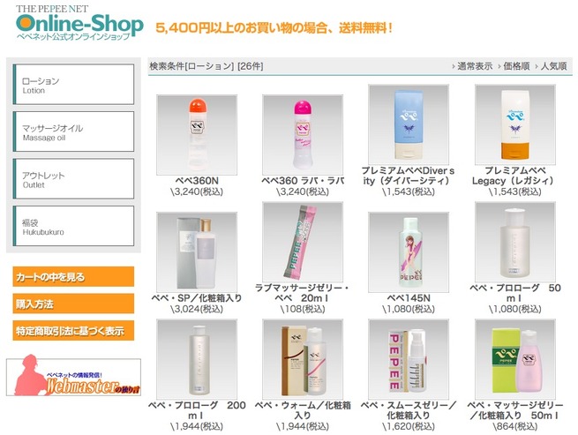The image size is (578, 435).
Task: Open the ペペ360N product thumbnail
Action: point(197,135)
